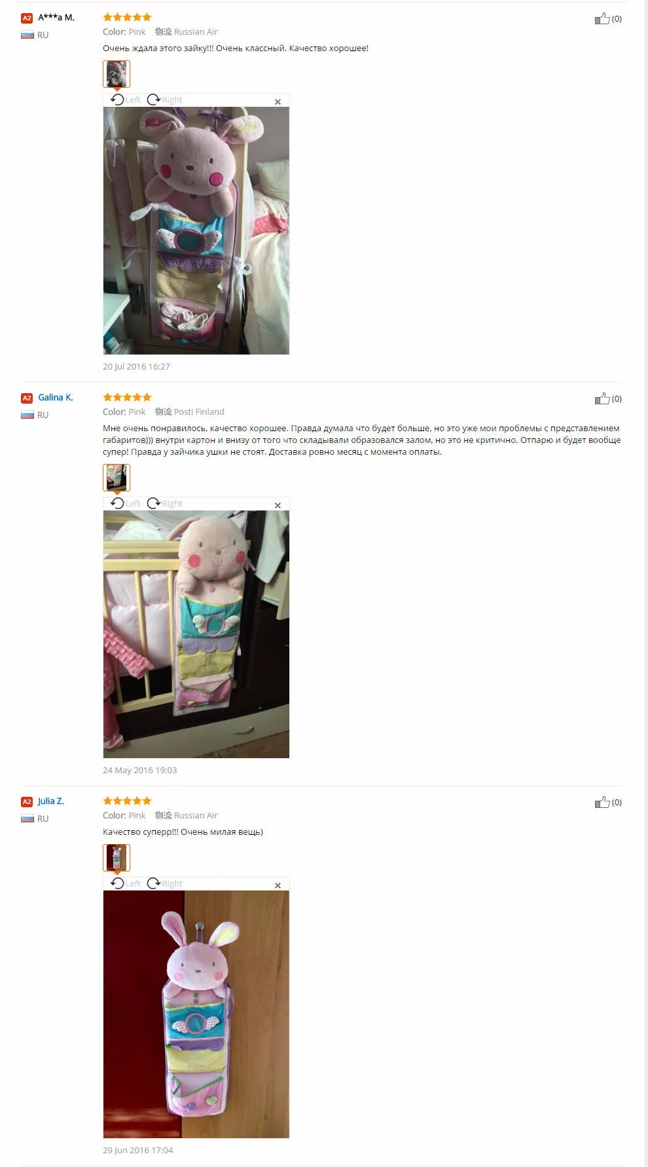Close Galina K.'s enlarged photo viewer
Image resolution: width=648 pixels, height=1167 pixels.
pyautogui.click(x=278, y=505)
